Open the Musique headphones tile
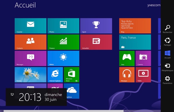Image resolution: width=174 pixels, height=112 pixels. coord(127,75)
